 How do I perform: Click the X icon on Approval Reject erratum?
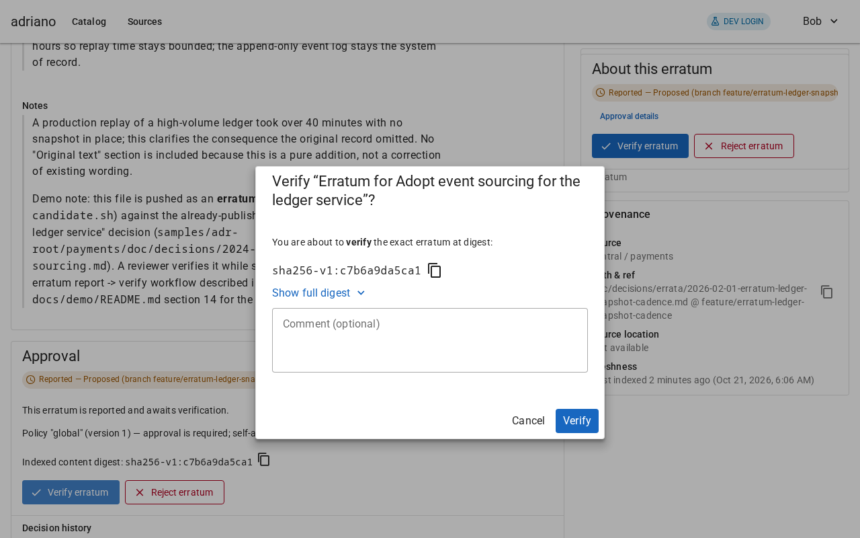click(x=140, y=492)
